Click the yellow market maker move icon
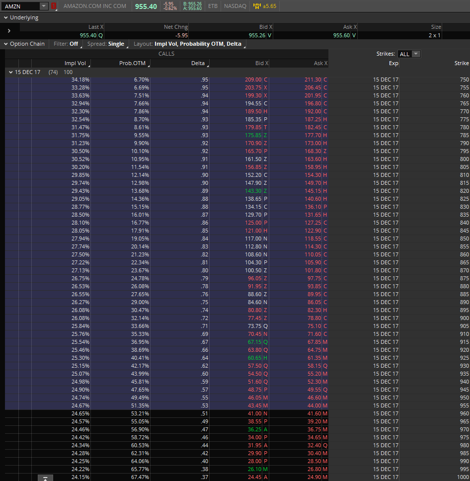This screenshot has width=470, height=481. tap(257, 6)
